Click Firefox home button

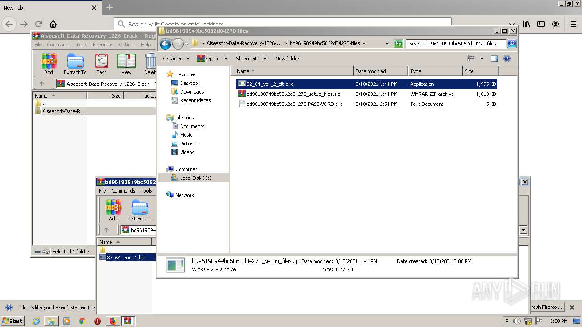[x=53, y=24]
